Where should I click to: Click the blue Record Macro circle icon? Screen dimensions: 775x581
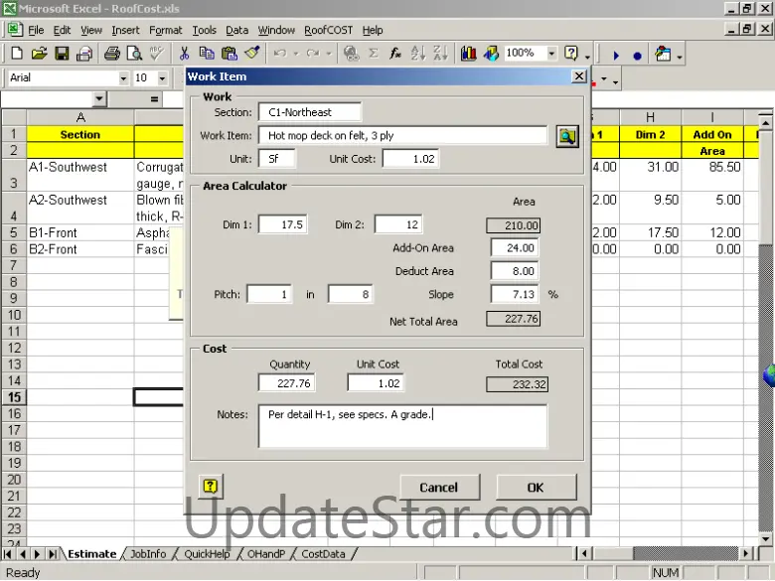638,56
